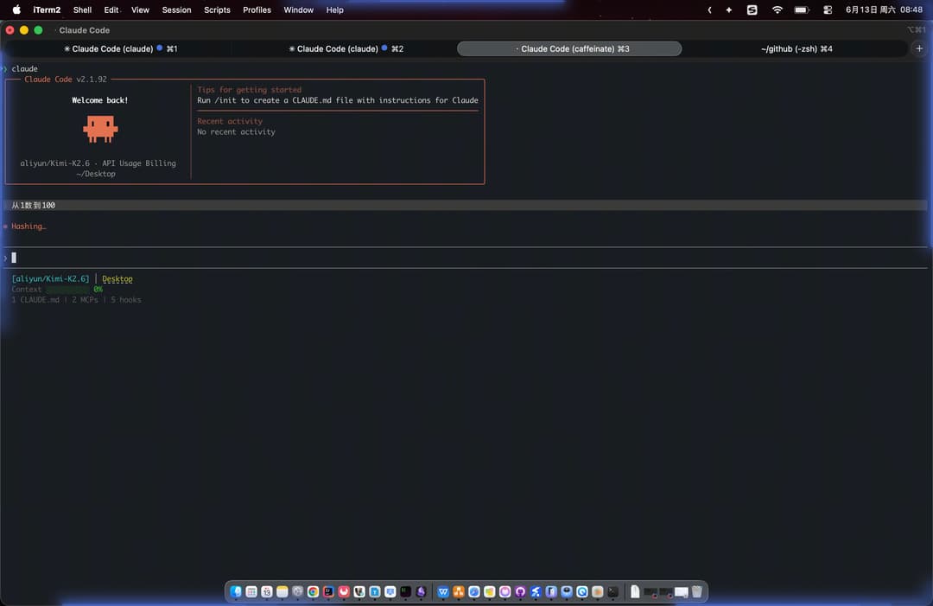The height and width of the screenshot is (606, 933).
Task: Click the Claude Code mascot icon
Action: 100,129
